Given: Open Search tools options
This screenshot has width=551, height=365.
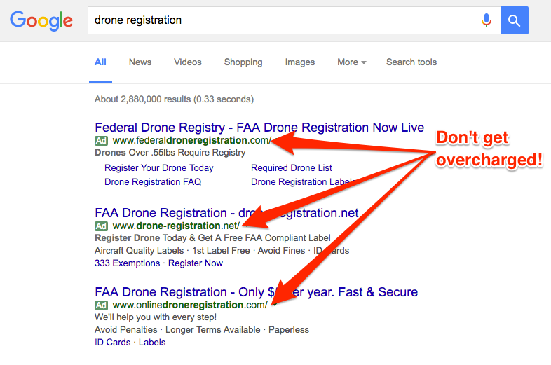Looking at the screenshot, I should pyautogui.click(x=411, y=62).
